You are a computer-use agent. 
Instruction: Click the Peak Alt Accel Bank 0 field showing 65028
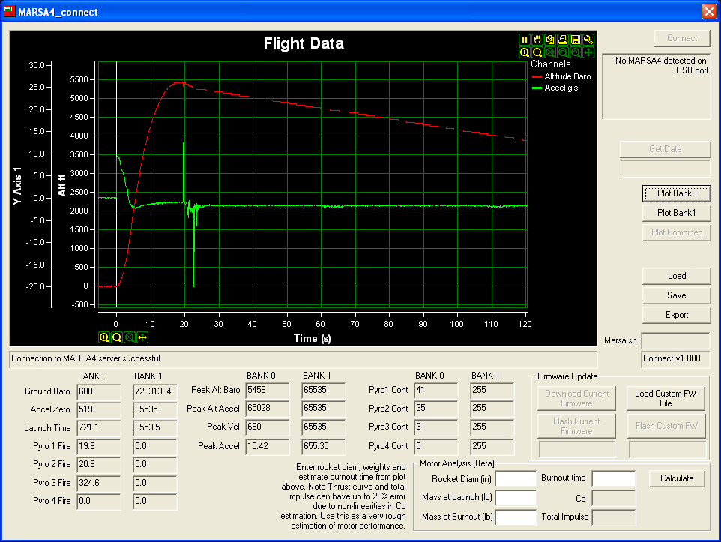pyautogui.click(x=267, y=409)
